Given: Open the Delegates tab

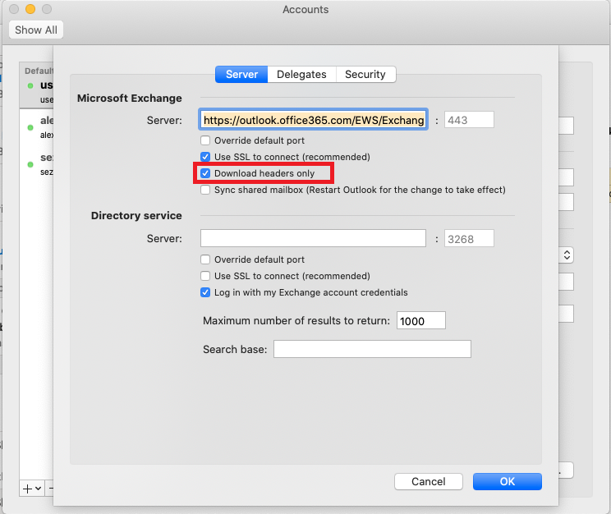Looking at the screenshot, I should 301,75.
